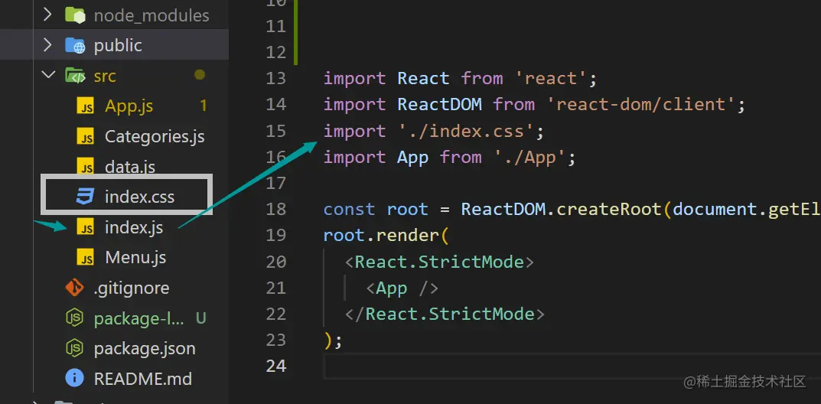821x404 pixels.
Task: Click React identifier on line 13
Action: click(x=423, y=78)
